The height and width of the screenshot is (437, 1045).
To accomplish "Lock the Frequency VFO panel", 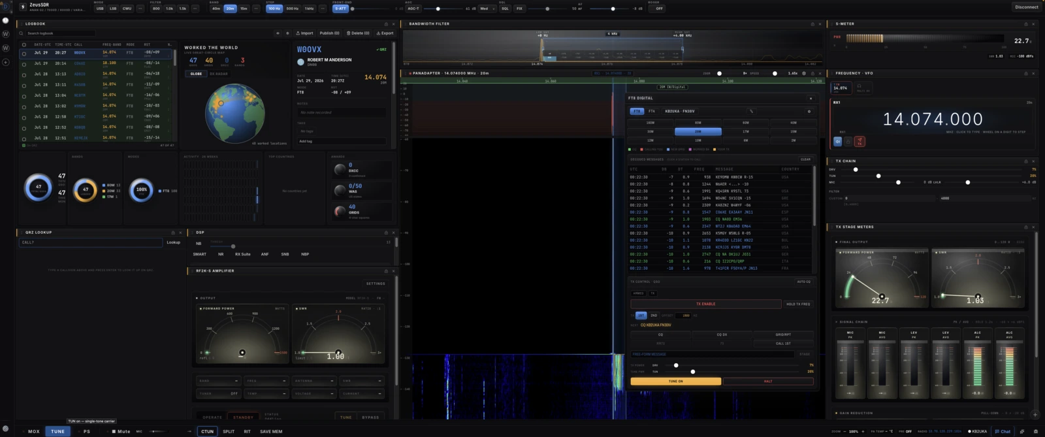I will click(x=1025, y=73).
